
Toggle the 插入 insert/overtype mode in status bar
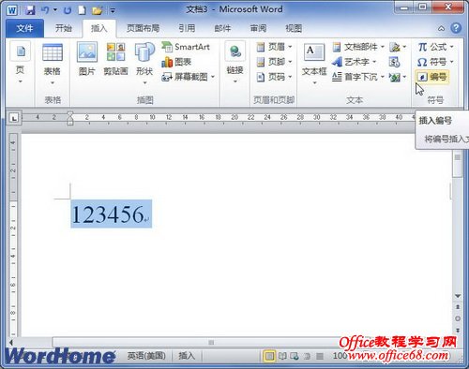pos(187,355)
